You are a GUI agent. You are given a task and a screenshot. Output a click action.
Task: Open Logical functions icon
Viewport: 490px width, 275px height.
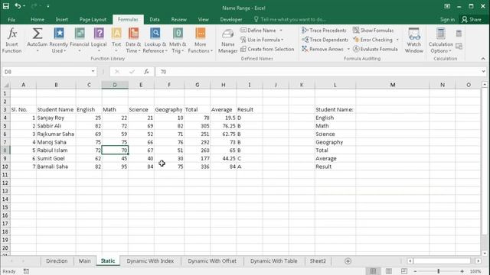99,33
